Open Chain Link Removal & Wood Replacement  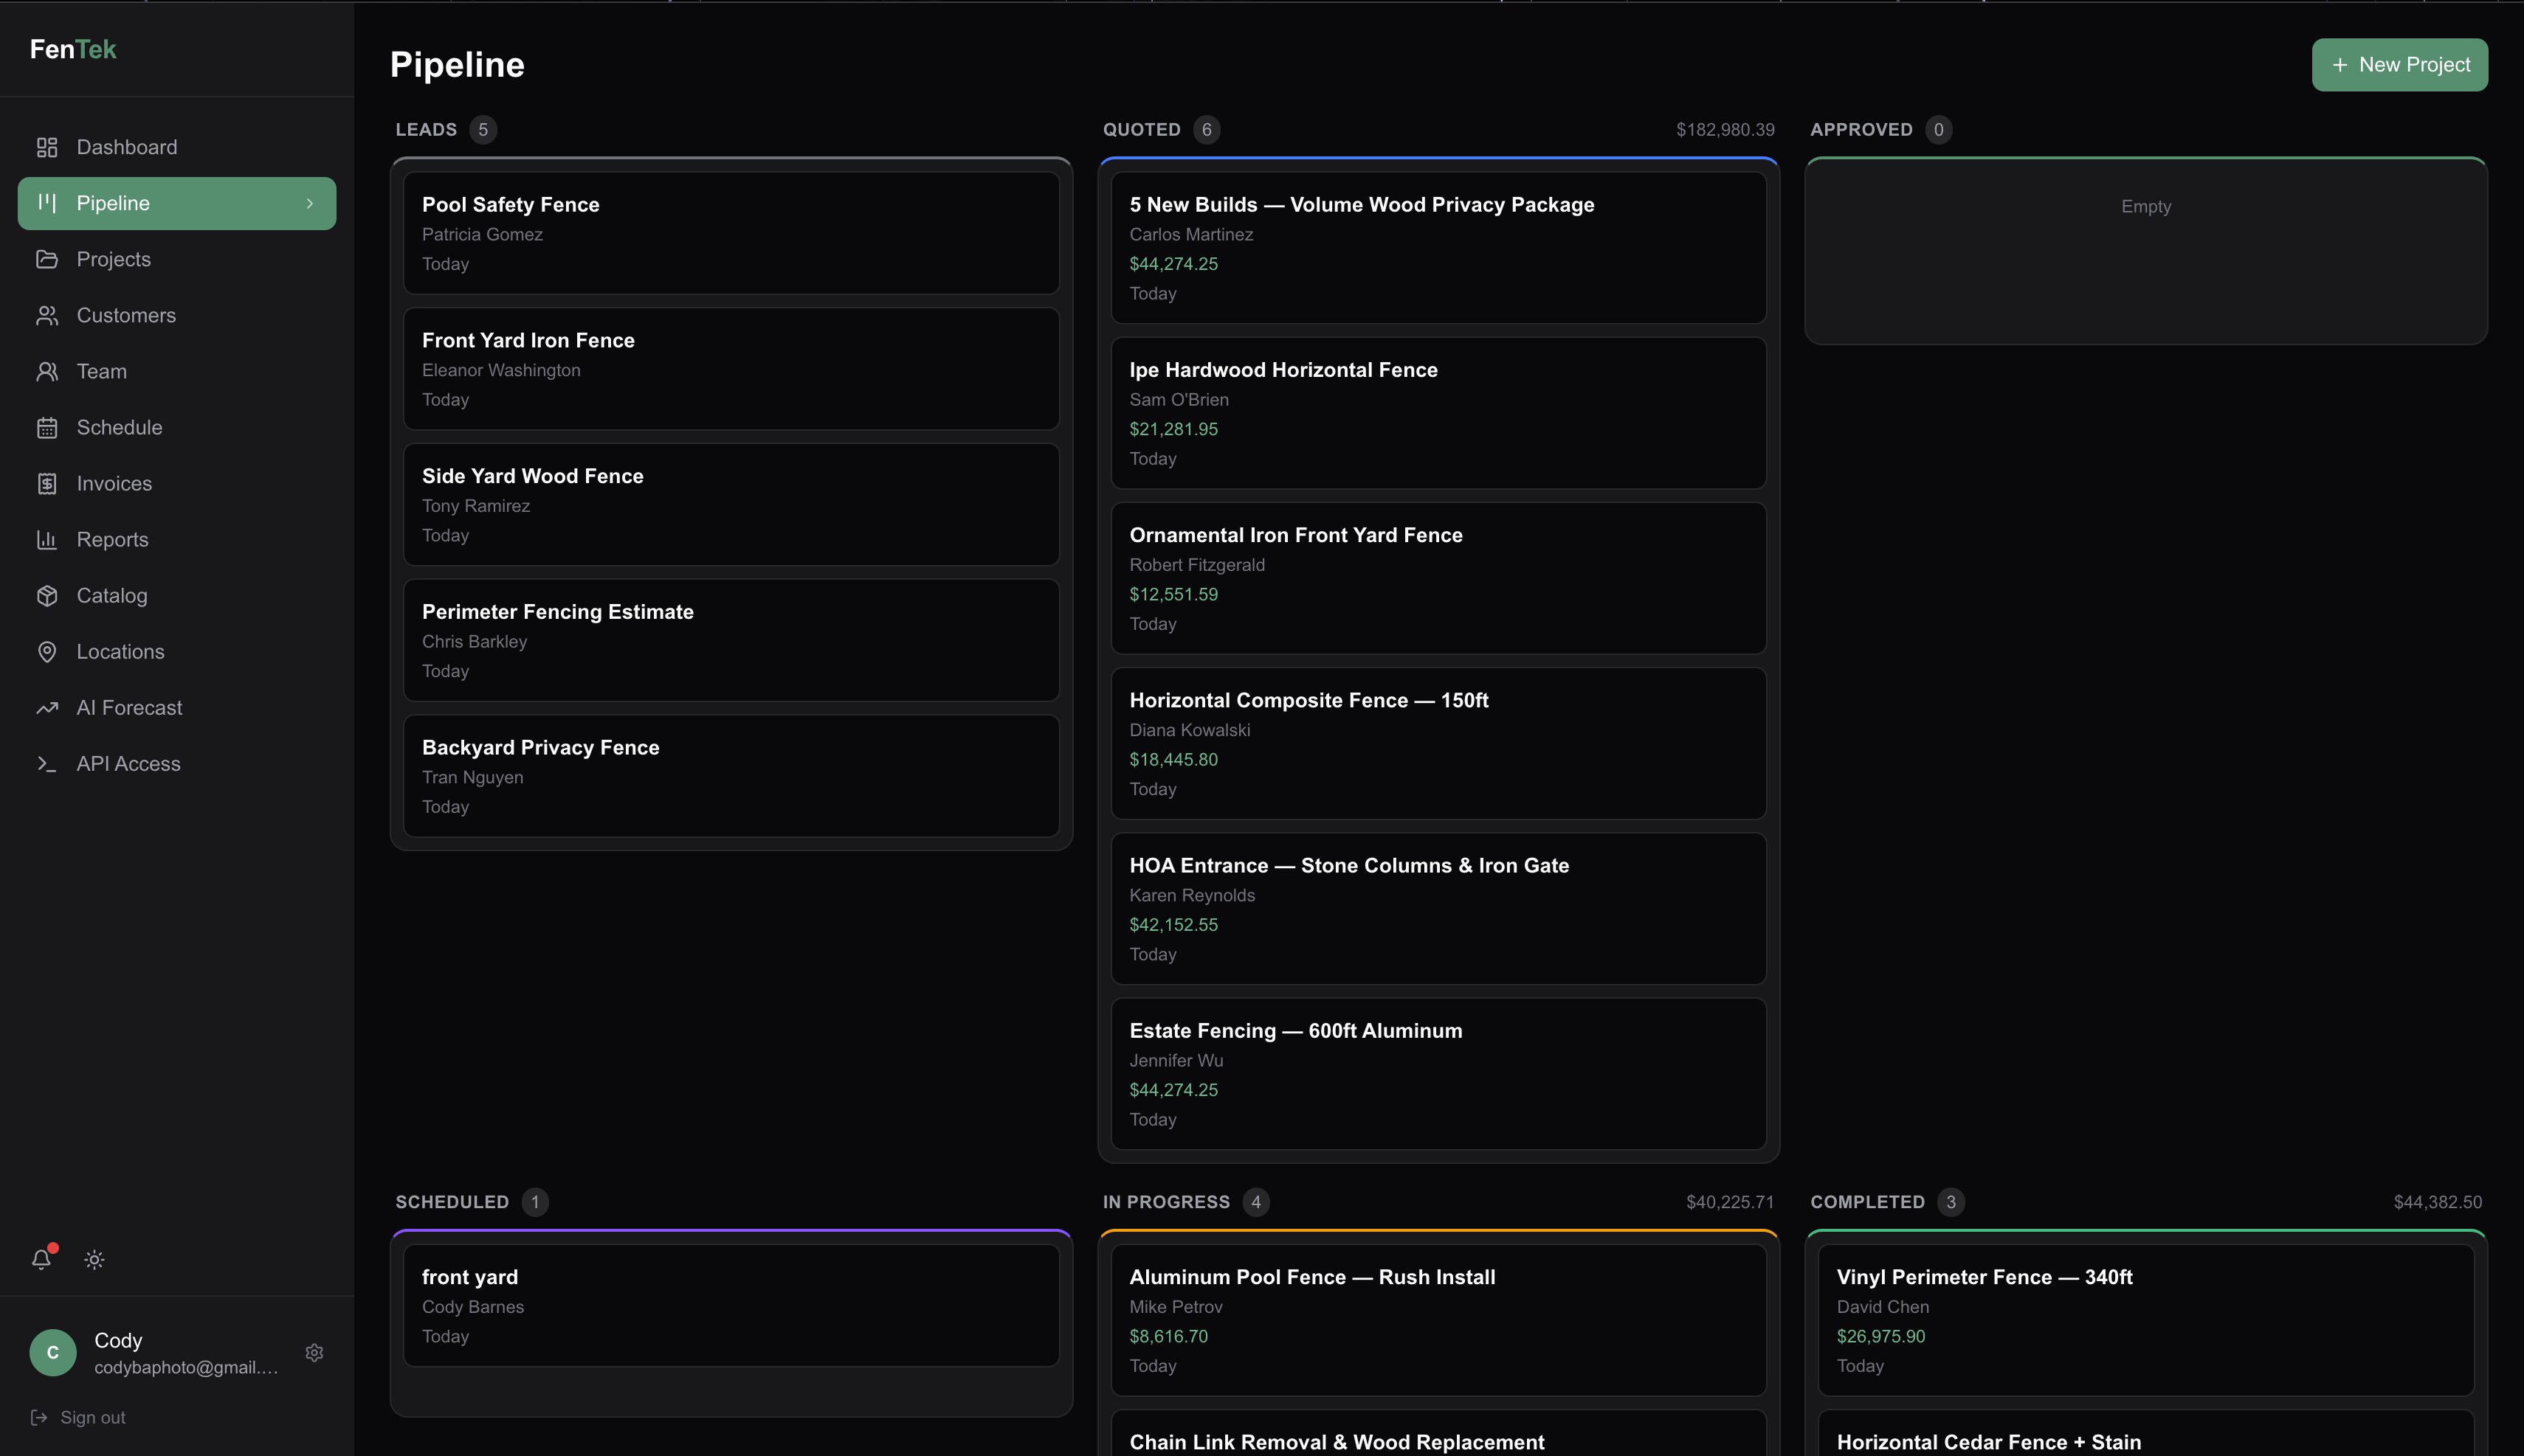pyautogui.click(x=1438, y=1434)
